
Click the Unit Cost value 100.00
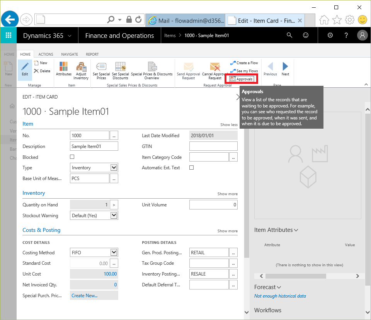(x=110, y=274)
